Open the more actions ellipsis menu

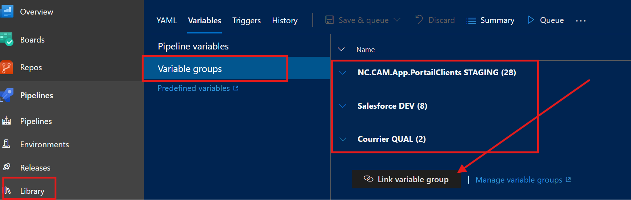click(x=580, y=21)
